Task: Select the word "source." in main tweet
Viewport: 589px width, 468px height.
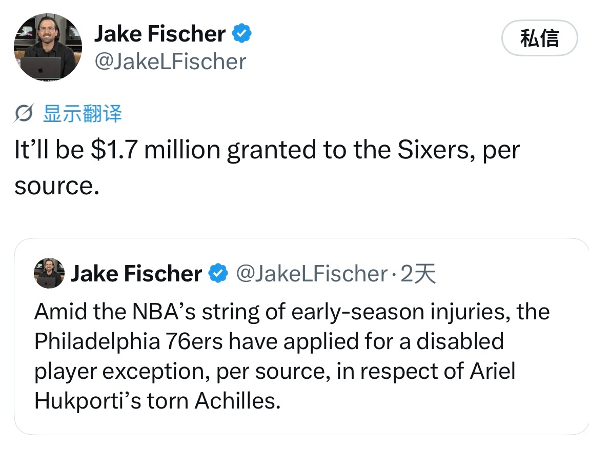Action: 57,186
